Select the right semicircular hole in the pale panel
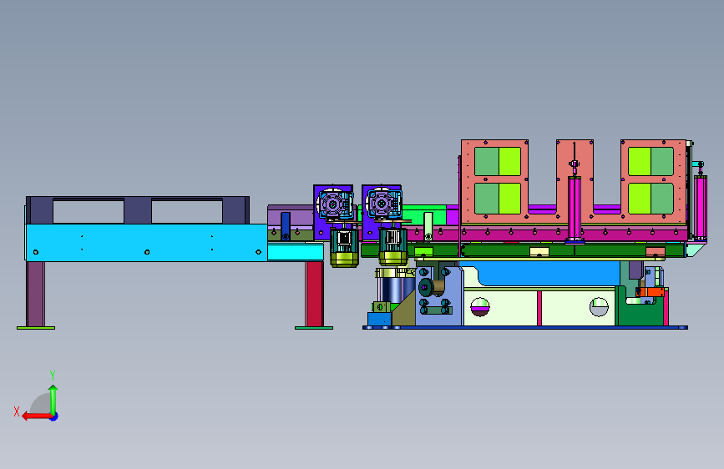724x469 pixels. pos(599,307)
